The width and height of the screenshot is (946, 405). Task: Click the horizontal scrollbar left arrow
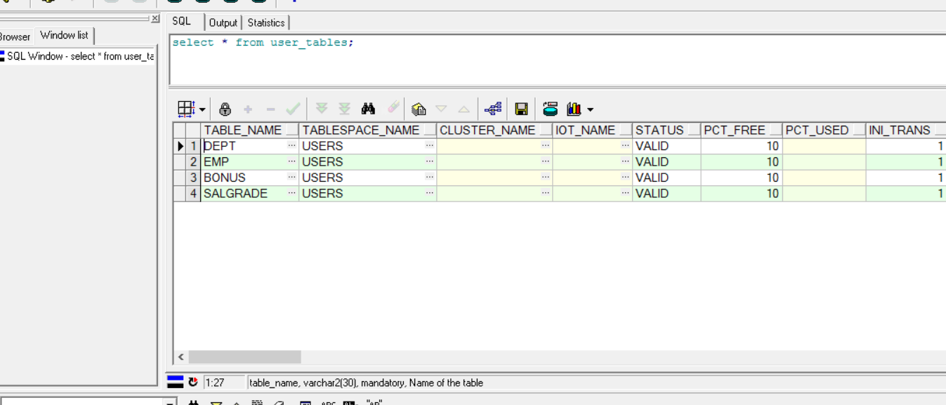click(x=180, y=357)
